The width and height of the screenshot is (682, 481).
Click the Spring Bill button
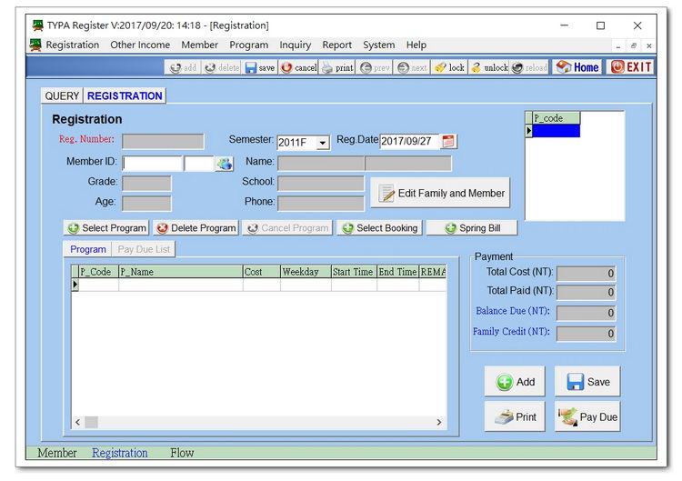pos(471,228)
